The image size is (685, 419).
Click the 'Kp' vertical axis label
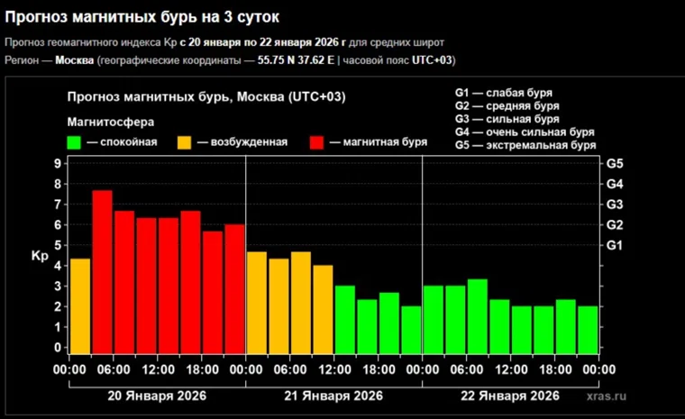[39, 256]
